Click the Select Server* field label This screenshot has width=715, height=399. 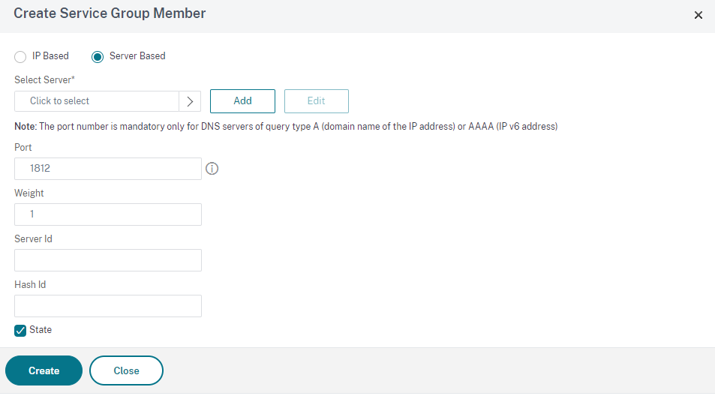coord(44,79)
